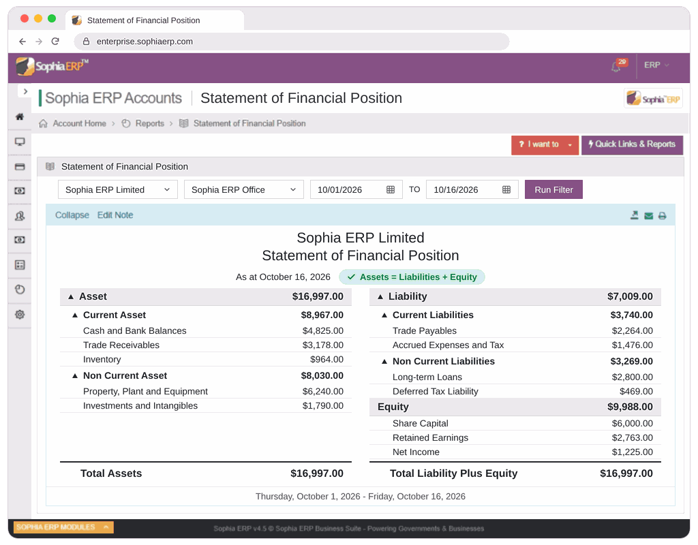Collapse the Non Current Liabilities group

(x=384, y=361)
